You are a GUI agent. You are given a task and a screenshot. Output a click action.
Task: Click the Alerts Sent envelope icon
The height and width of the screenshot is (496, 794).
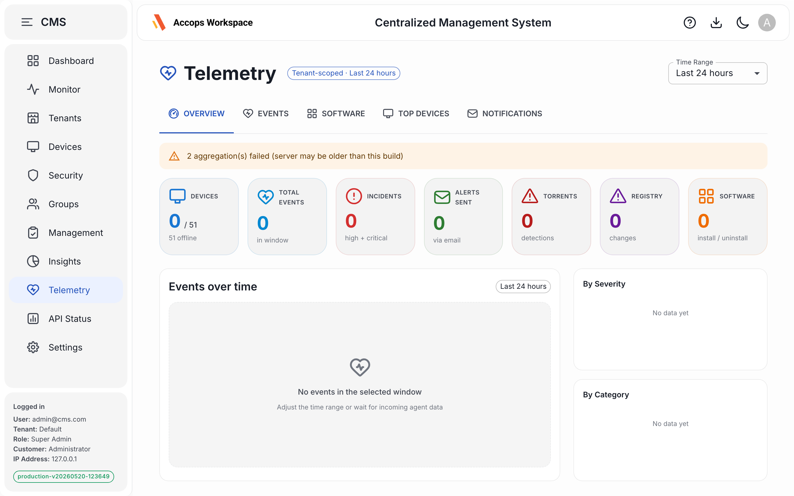tap(442, 197)
